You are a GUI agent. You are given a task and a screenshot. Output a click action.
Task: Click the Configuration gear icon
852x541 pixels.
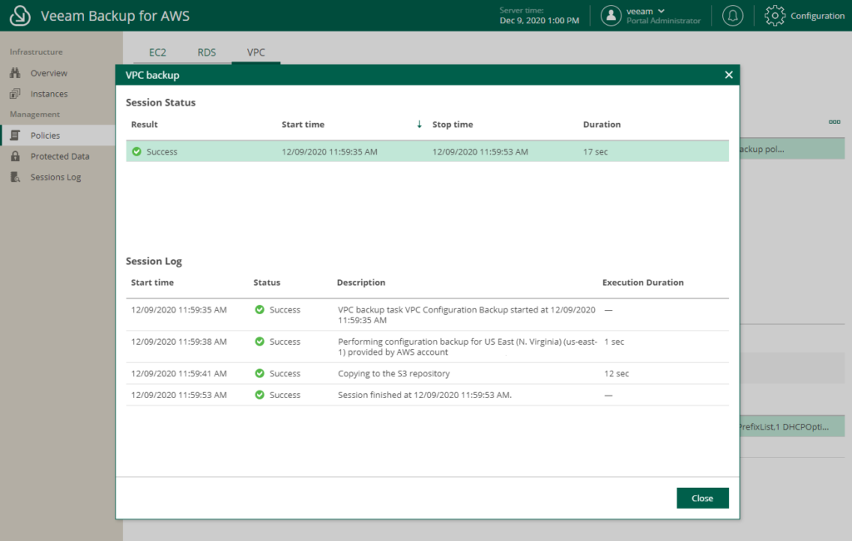(x=775, y=16)
